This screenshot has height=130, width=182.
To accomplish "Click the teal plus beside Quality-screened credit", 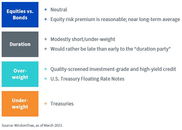I will 46,69.
